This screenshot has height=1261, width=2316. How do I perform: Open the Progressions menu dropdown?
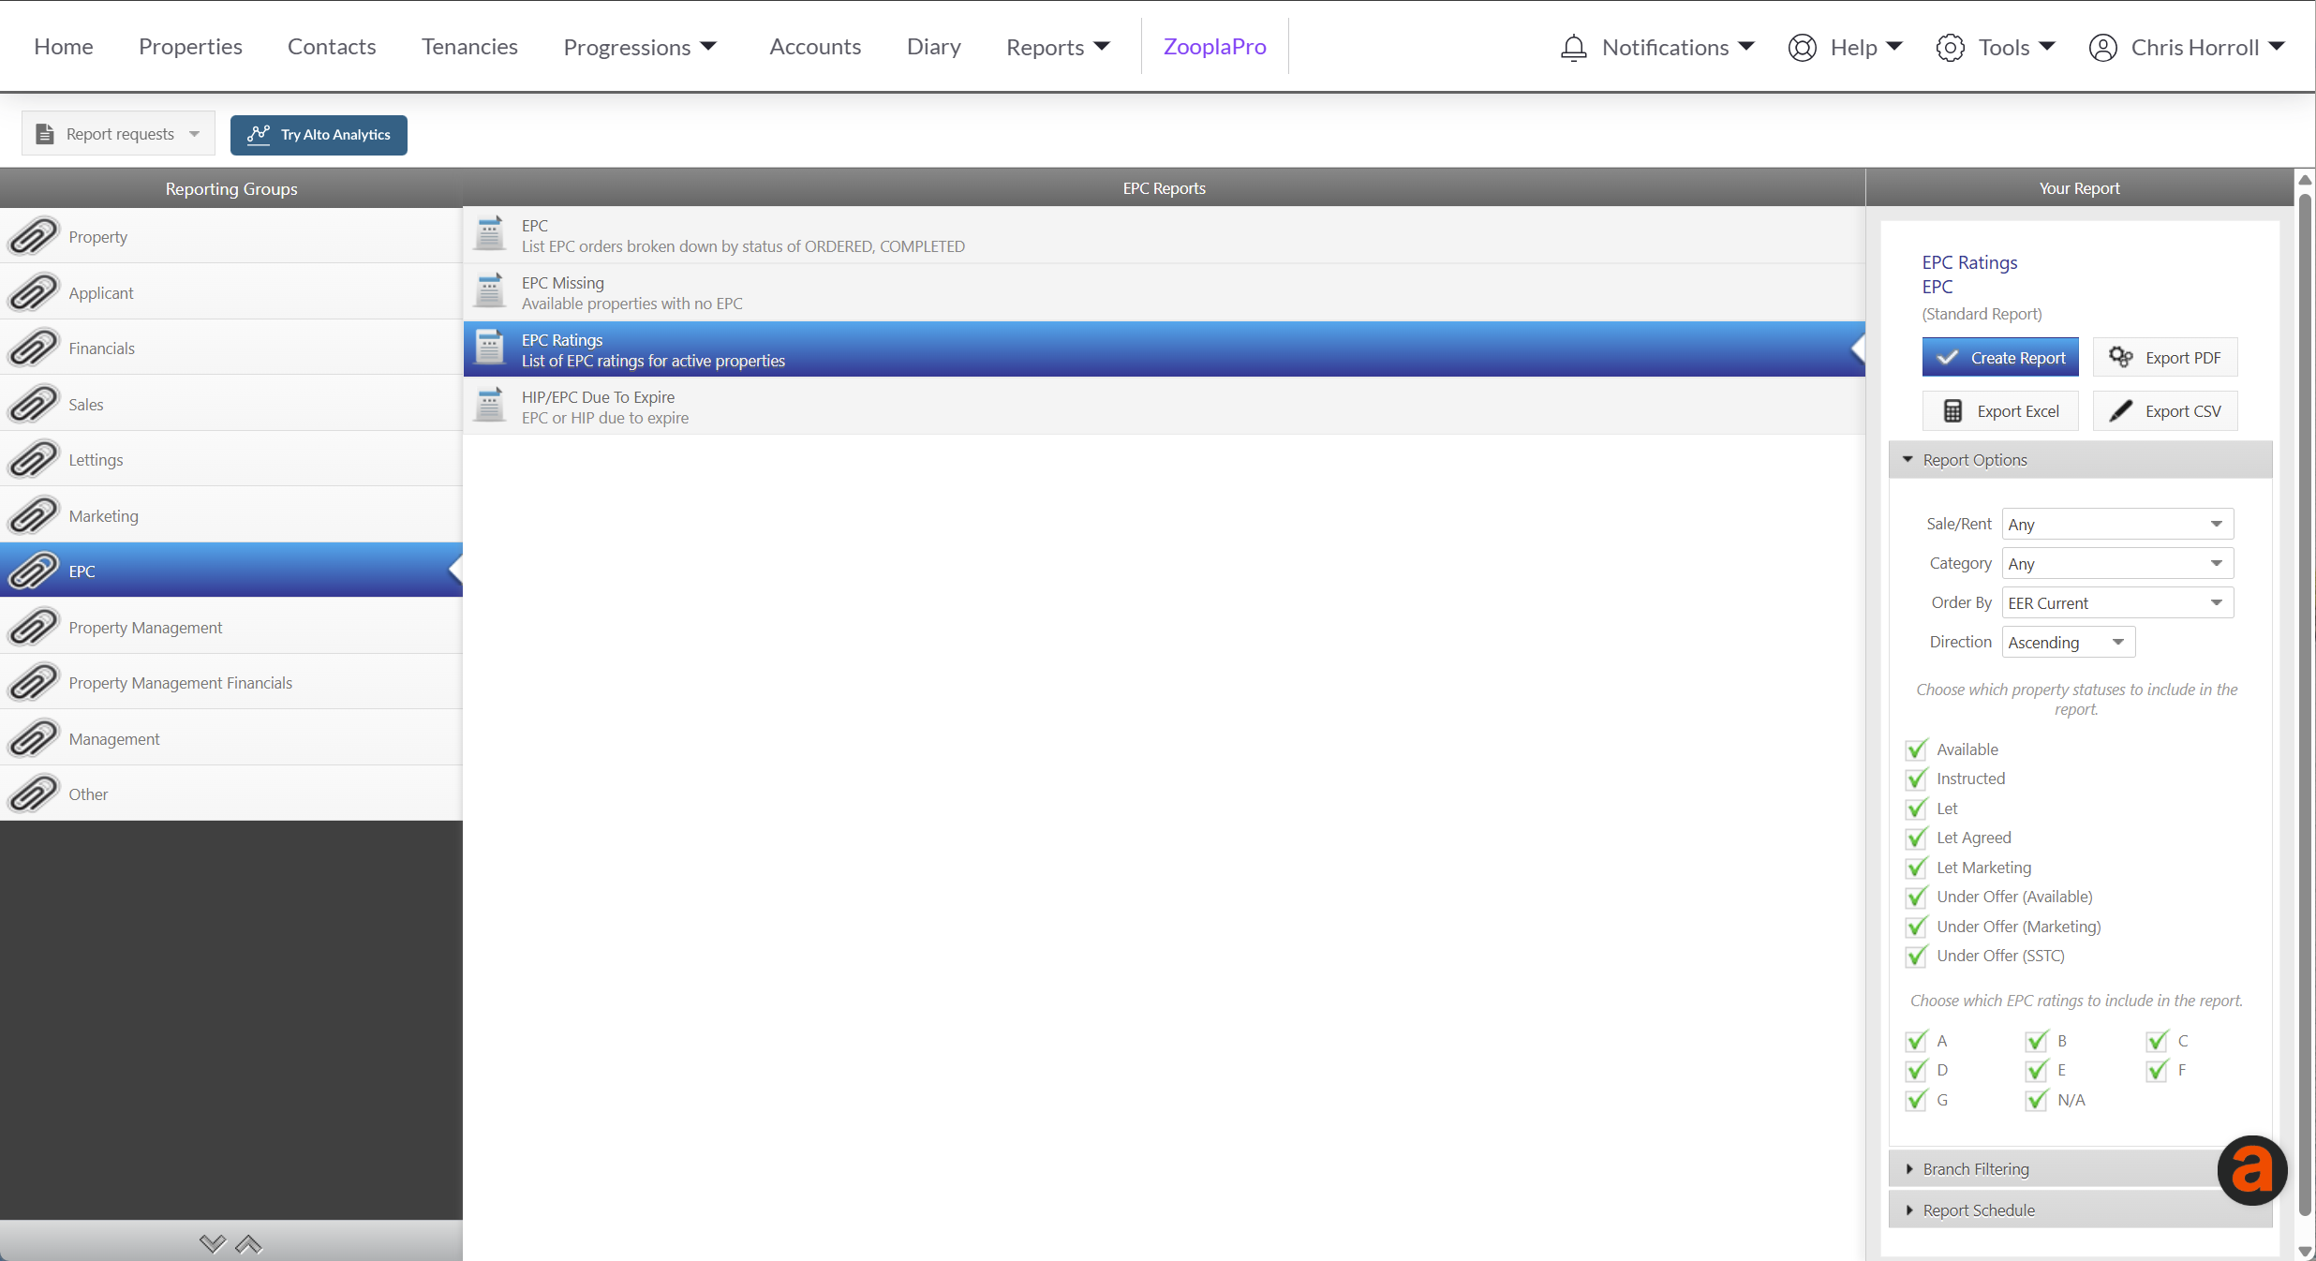pos(641,47)
